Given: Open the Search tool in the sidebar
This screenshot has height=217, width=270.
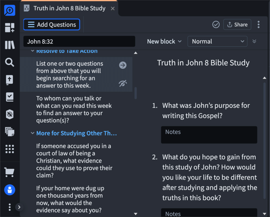Looking at the screenshot, I should point(10,62).
